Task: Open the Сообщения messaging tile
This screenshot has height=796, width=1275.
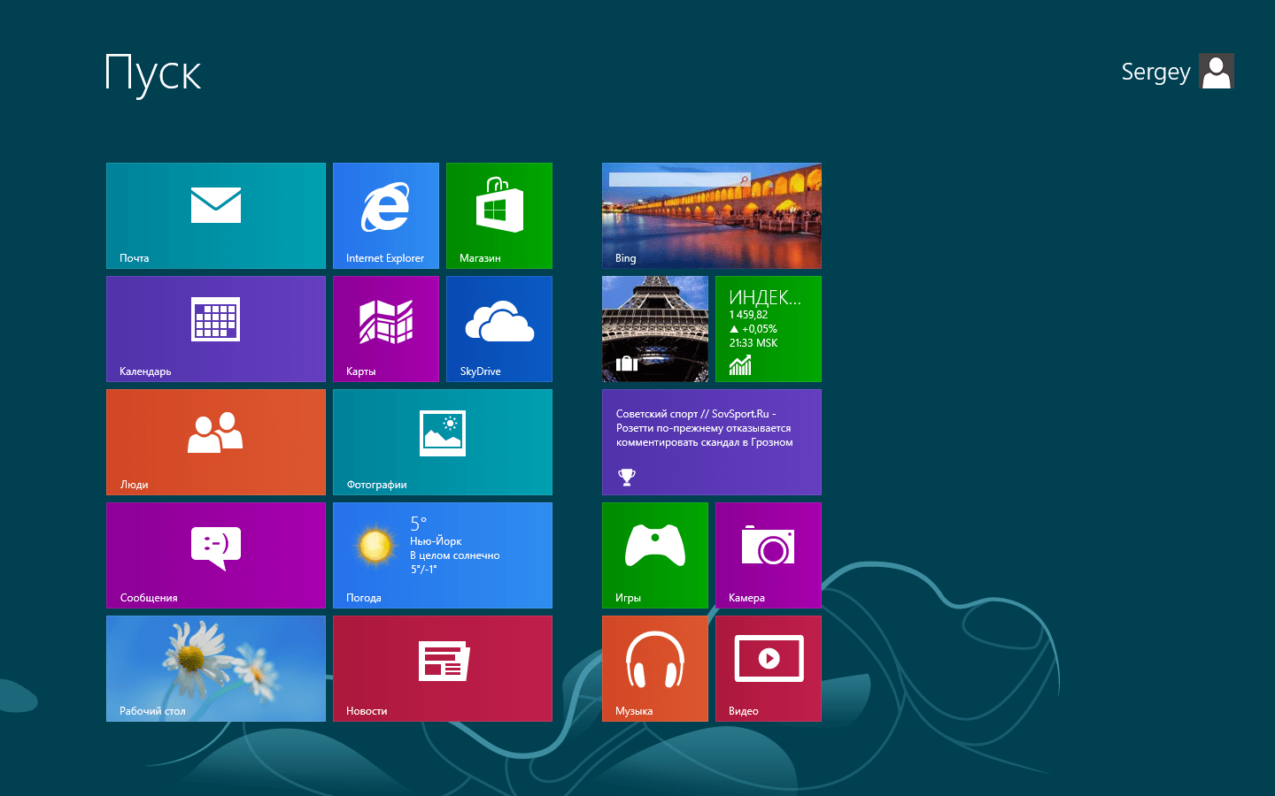Action: click(x=216, y=555)
